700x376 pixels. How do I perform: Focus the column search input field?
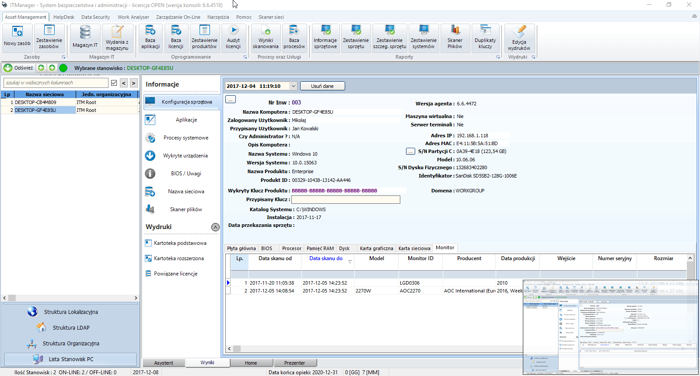coord(56,83)
